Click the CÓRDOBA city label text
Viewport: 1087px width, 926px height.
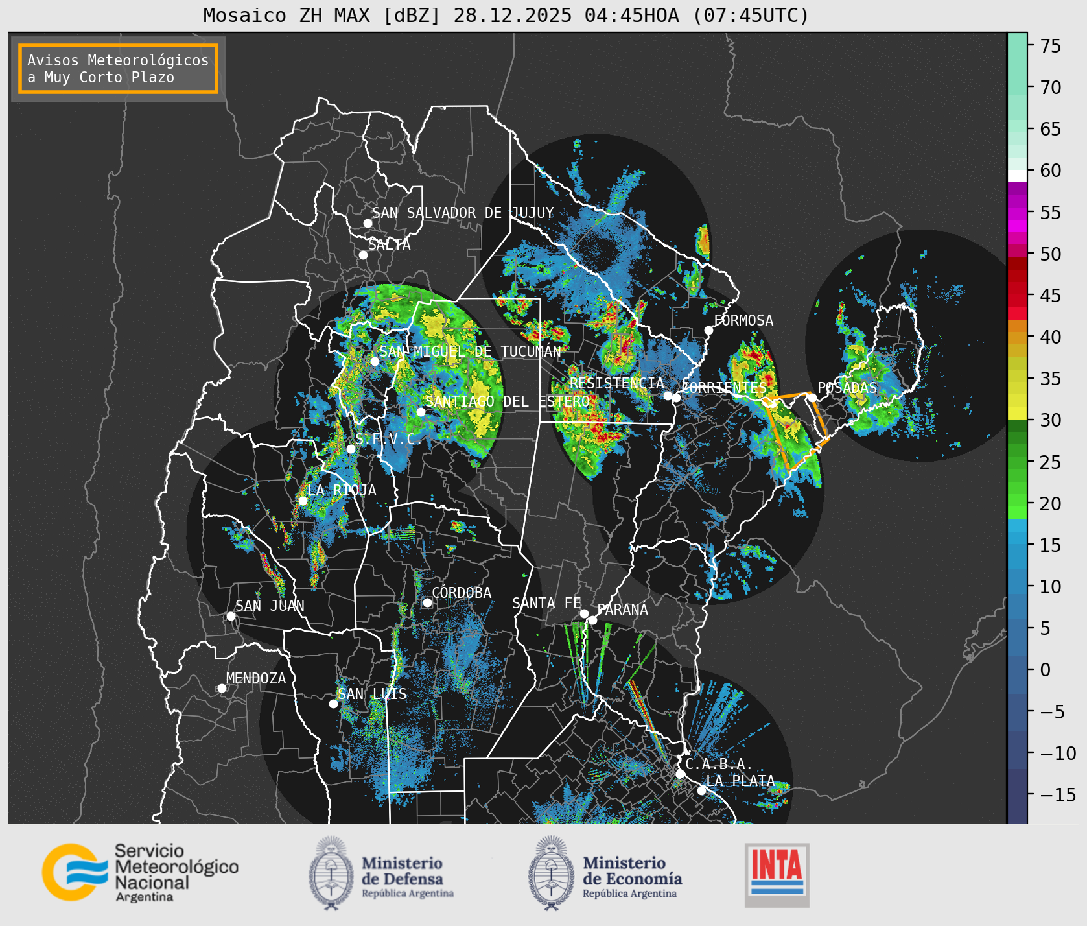(462, 593)
